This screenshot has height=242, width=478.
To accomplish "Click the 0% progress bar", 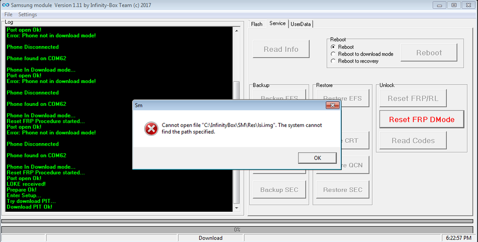I will point(238,229).
